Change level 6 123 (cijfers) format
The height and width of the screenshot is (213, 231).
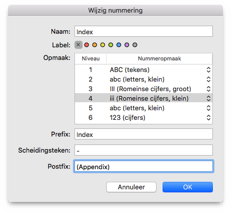tap(208, 117)
